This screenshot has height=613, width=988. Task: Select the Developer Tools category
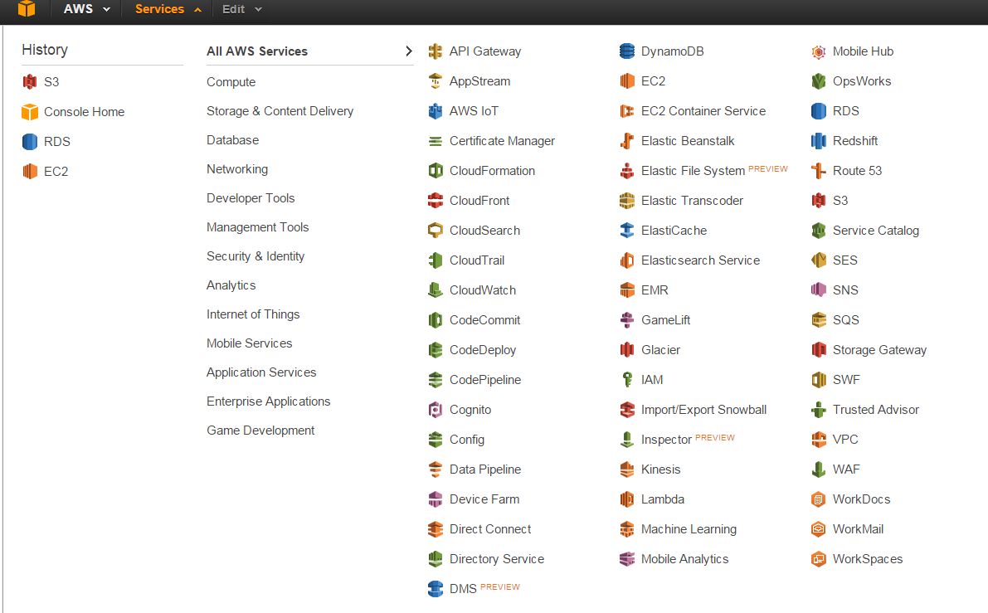[251, 197]
